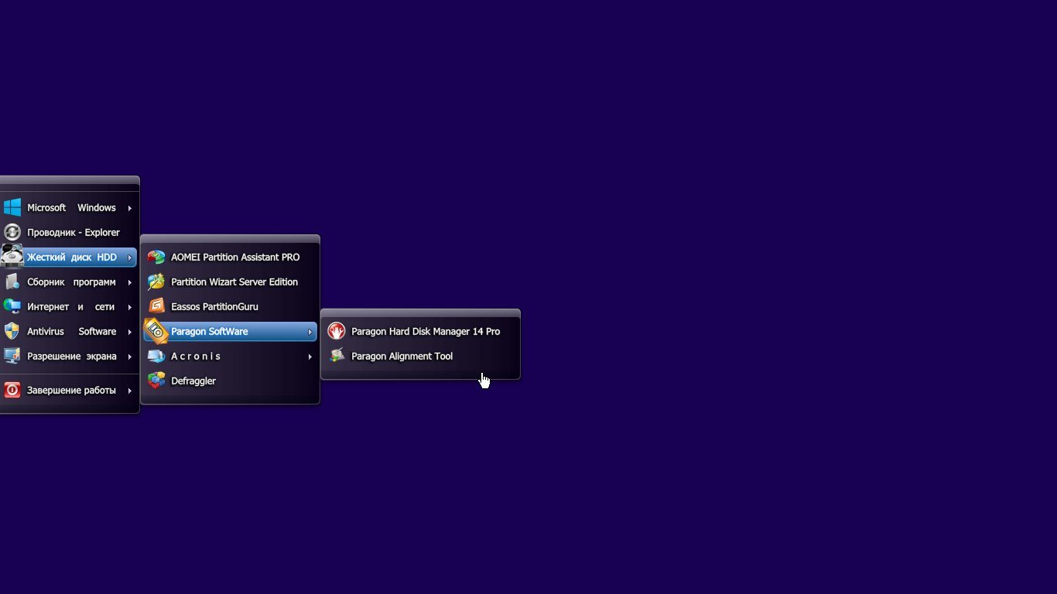The width and height of the screenshot is (1057, 594).
Task: Select the Жесткий диск HDD menu entry
Action: pyautogui.click(x=69, y=257)
